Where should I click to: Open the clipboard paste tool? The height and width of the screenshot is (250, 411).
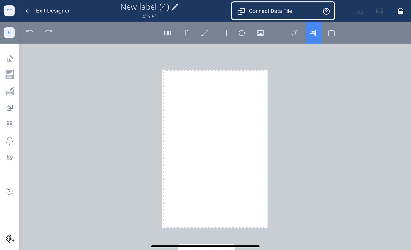pos(331,33)
